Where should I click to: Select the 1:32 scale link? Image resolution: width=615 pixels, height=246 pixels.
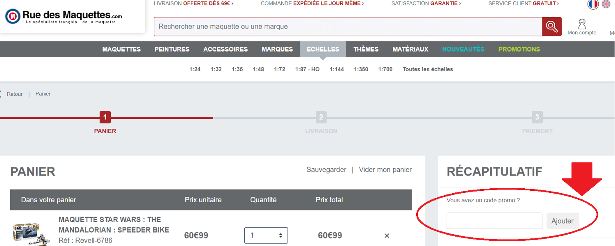click(x=216, y=70)
